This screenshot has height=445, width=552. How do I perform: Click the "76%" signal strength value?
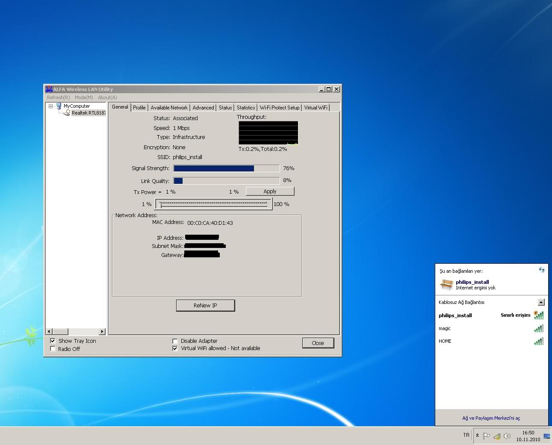pos(289,168)
